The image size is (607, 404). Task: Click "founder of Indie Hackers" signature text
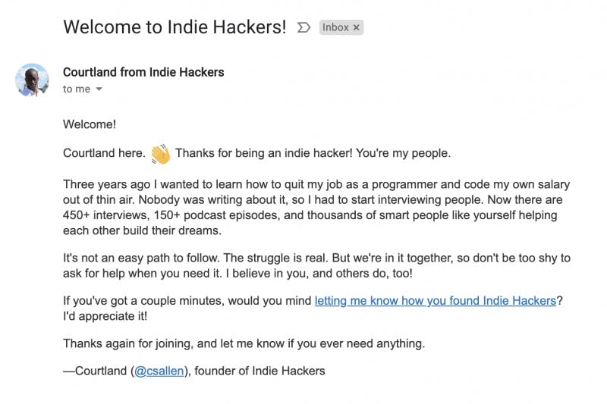265,371
